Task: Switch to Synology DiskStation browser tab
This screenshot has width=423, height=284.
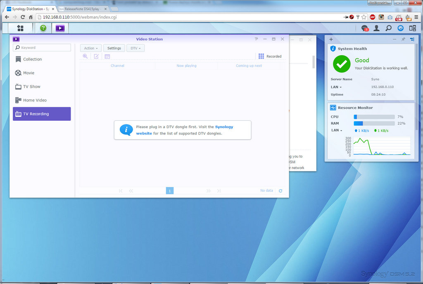Action: click(30, 9)
